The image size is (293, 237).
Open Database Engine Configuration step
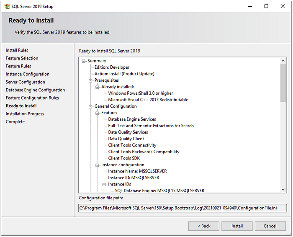coord(35,90)
